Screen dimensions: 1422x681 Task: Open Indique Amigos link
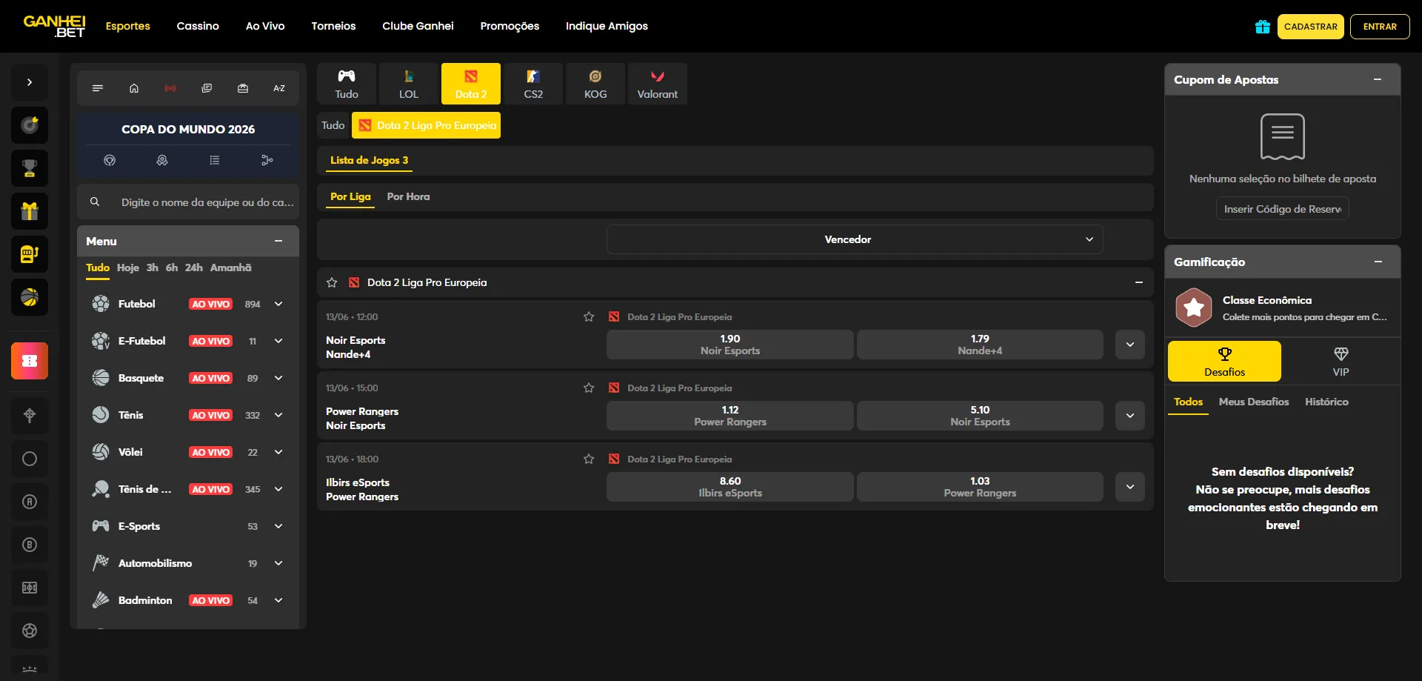coord(607,26)
